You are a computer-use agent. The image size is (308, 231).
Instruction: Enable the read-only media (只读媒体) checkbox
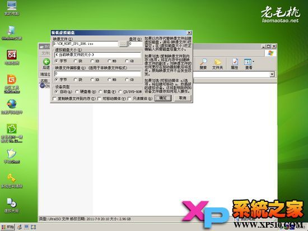point(129,99)
